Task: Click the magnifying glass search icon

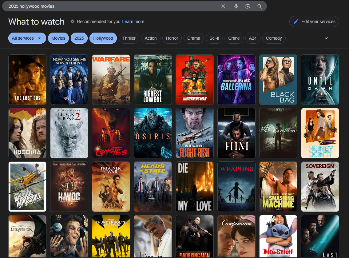Action: click(260, 6)
